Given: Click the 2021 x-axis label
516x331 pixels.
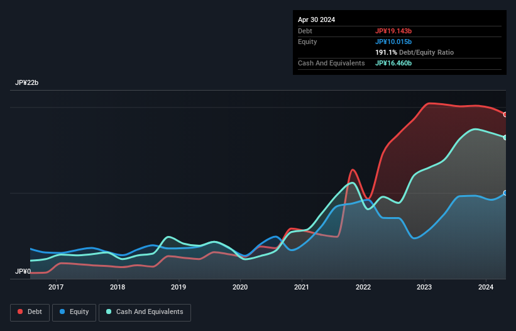Looking at the screenshot, I should (x=302, y=287).
